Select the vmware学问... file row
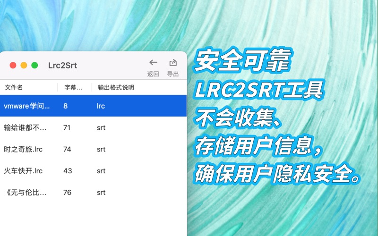 coord(93,106)
